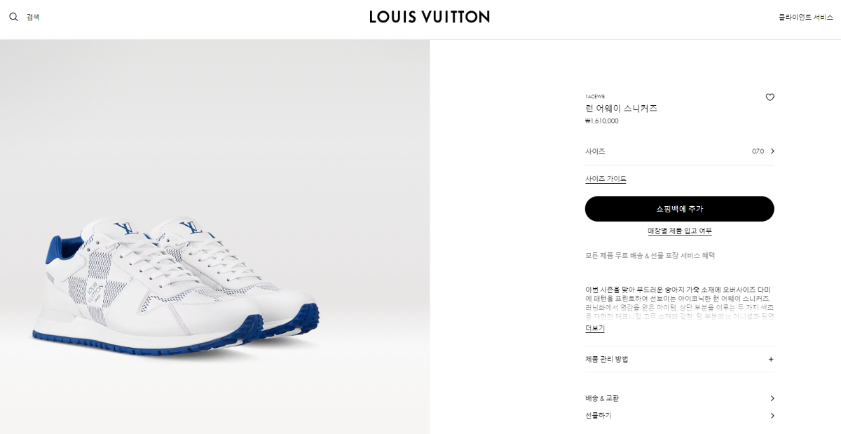The image size is (841, 434).
Task: Open 클라이언트 서비스 menu
Action: point(806,17)
